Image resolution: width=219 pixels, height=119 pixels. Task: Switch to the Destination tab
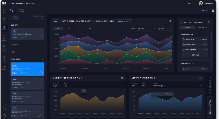202,27
